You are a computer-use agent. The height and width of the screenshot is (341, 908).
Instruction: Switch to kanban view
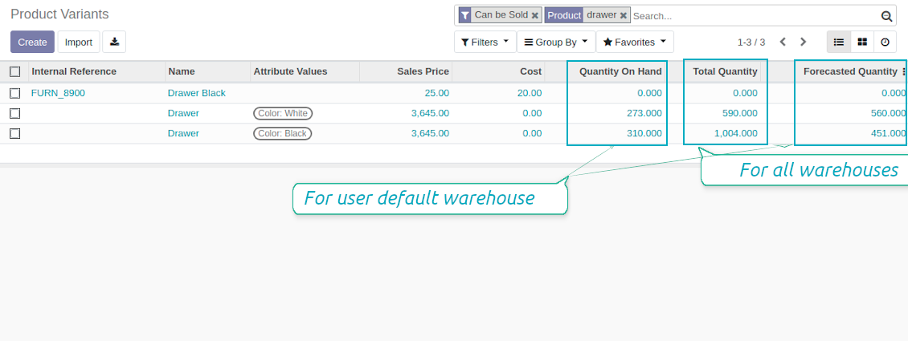click(862, 42)
